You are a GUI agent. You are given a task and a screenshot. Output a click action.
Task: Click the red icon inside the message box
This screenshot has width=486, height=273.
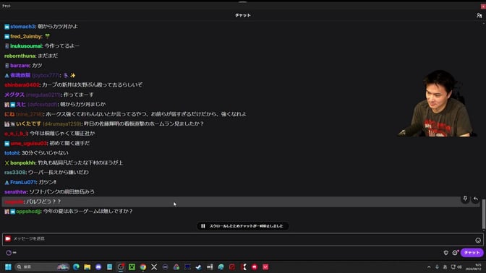pyautogui.click(x=8, y=238)
